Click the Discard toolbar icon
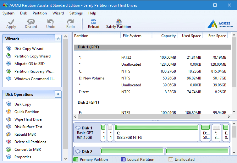 31,22
